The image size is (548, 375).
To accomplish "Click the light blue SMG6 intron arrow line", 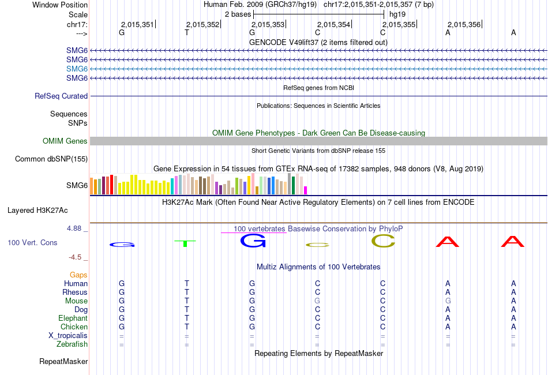I will 318,69.
